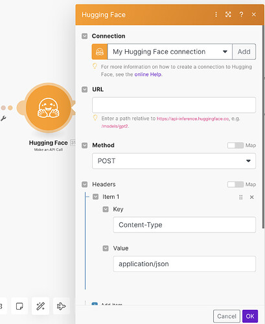
Task: Expand the Hugging Face panel to fullscreen
Action: click(x=228, y=14)
